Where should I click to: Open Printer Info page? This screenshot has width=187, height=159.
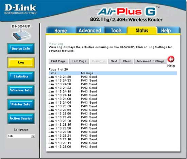click(21, 104)
